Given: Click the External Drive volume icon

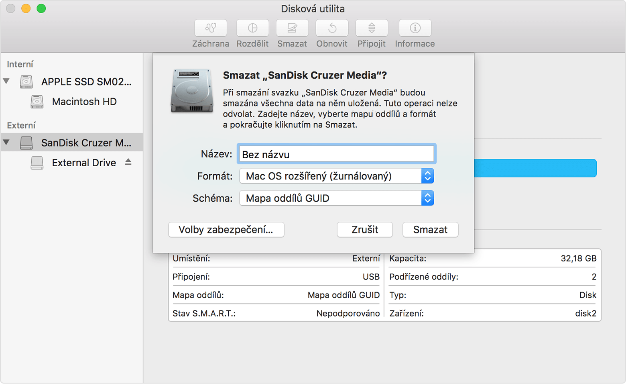Looking at the screenshot, I should pos(37,163).
